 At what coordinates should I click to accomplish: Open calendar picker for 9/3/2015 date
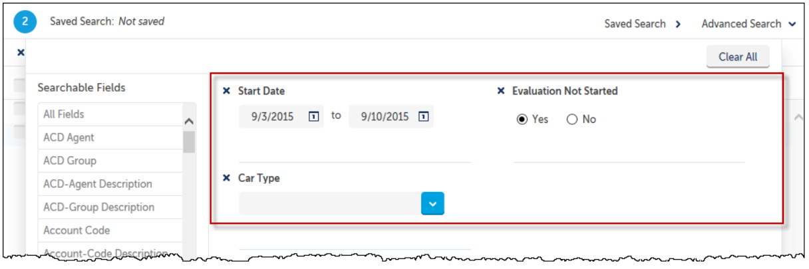tap(314, 116)
